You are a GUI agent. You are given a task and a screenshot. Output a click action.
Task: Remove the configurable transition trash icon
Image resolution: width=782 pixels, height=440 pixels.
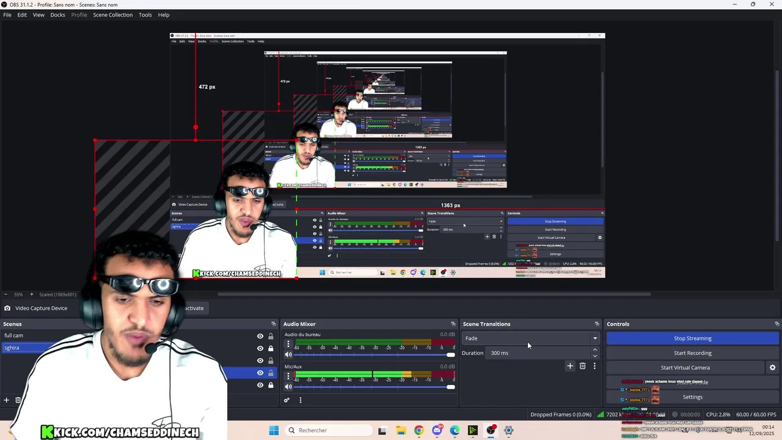[x=582, y=366]
